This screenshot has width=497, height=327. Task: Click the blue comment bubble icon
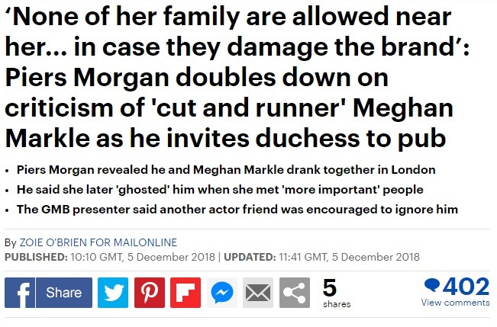431,286
